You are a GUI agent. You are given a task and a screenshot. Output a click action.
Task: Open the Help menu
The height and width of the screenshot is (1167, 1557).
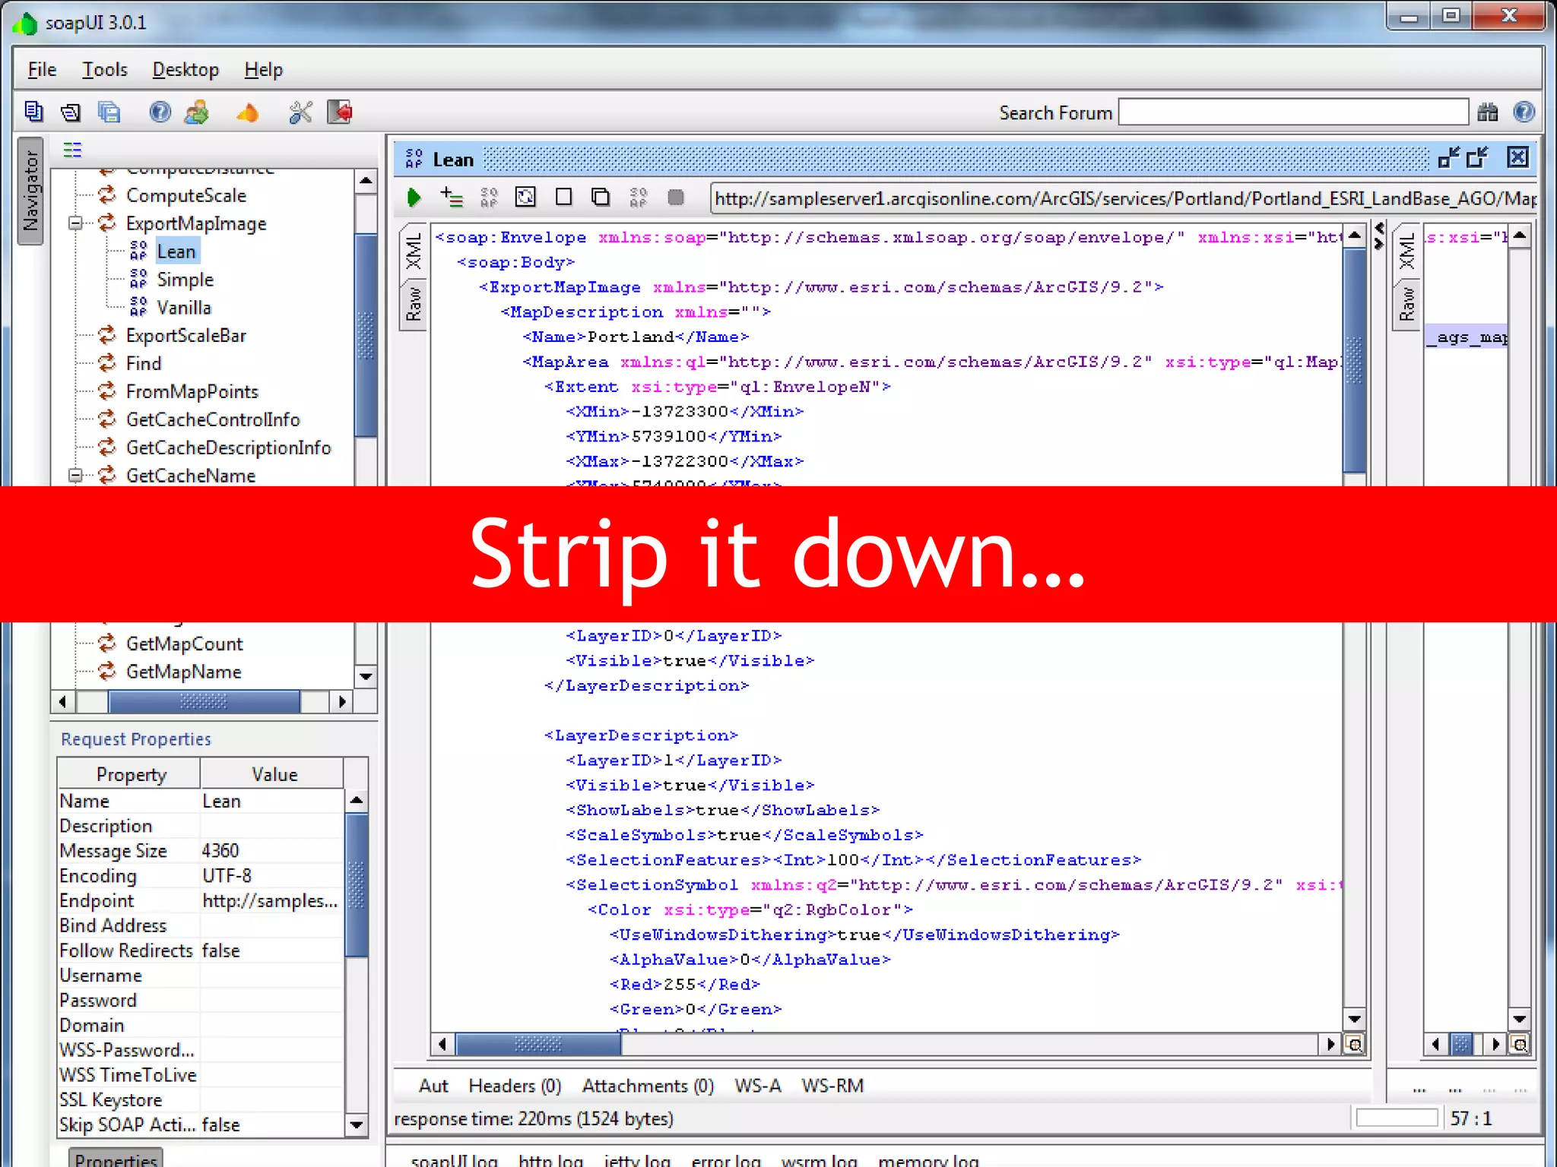(263, 70)
